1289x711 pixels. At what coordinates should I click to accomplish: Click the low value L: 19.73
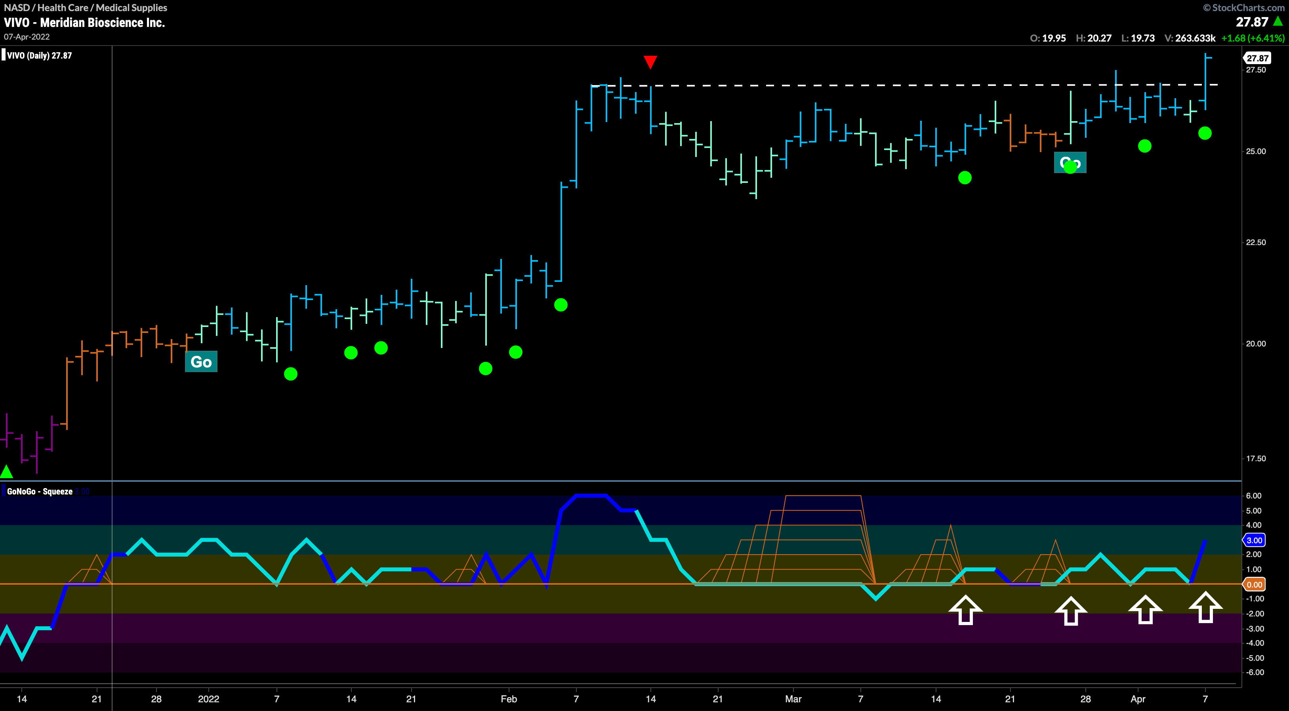1138,38
